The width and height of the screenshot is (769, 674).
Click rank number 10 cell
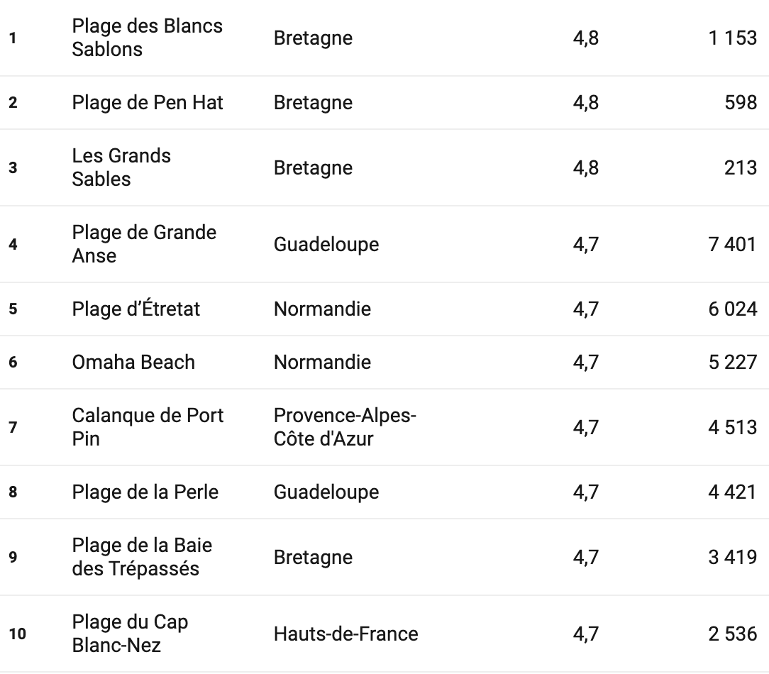18,634
